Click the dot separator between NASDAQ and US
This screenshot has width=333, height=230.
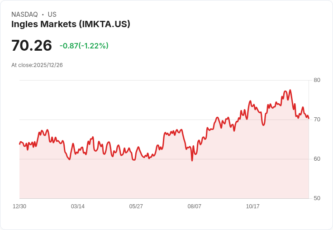(43, 14)
